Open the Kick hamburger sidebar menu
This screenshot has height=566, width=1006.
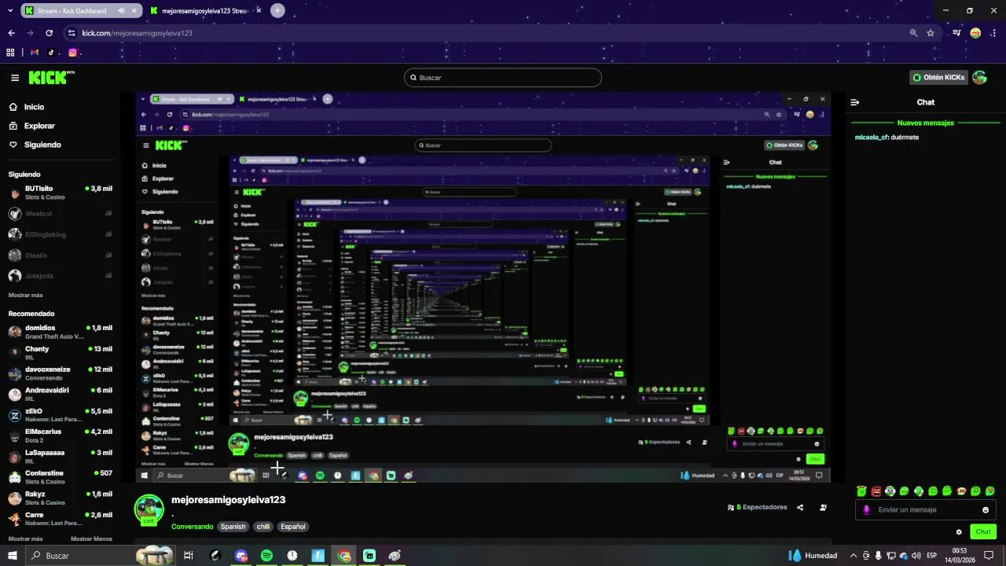[15, 78]
